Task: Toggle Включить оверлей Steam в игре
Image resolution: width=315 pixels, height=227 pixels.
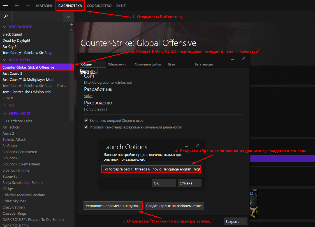Action: (86, 120)
